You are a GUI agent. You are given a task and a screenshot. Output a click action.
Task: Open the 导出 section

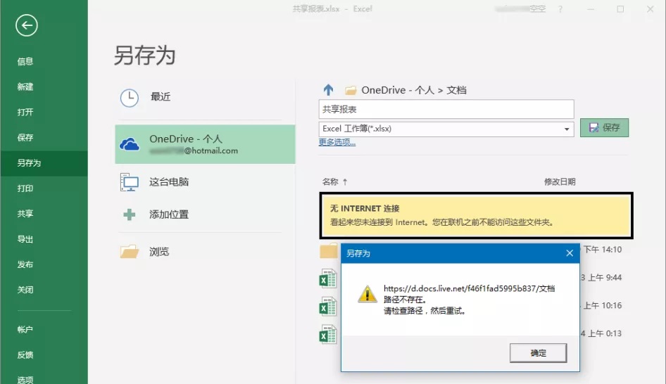pyautogui.click(x=25, y=239)
